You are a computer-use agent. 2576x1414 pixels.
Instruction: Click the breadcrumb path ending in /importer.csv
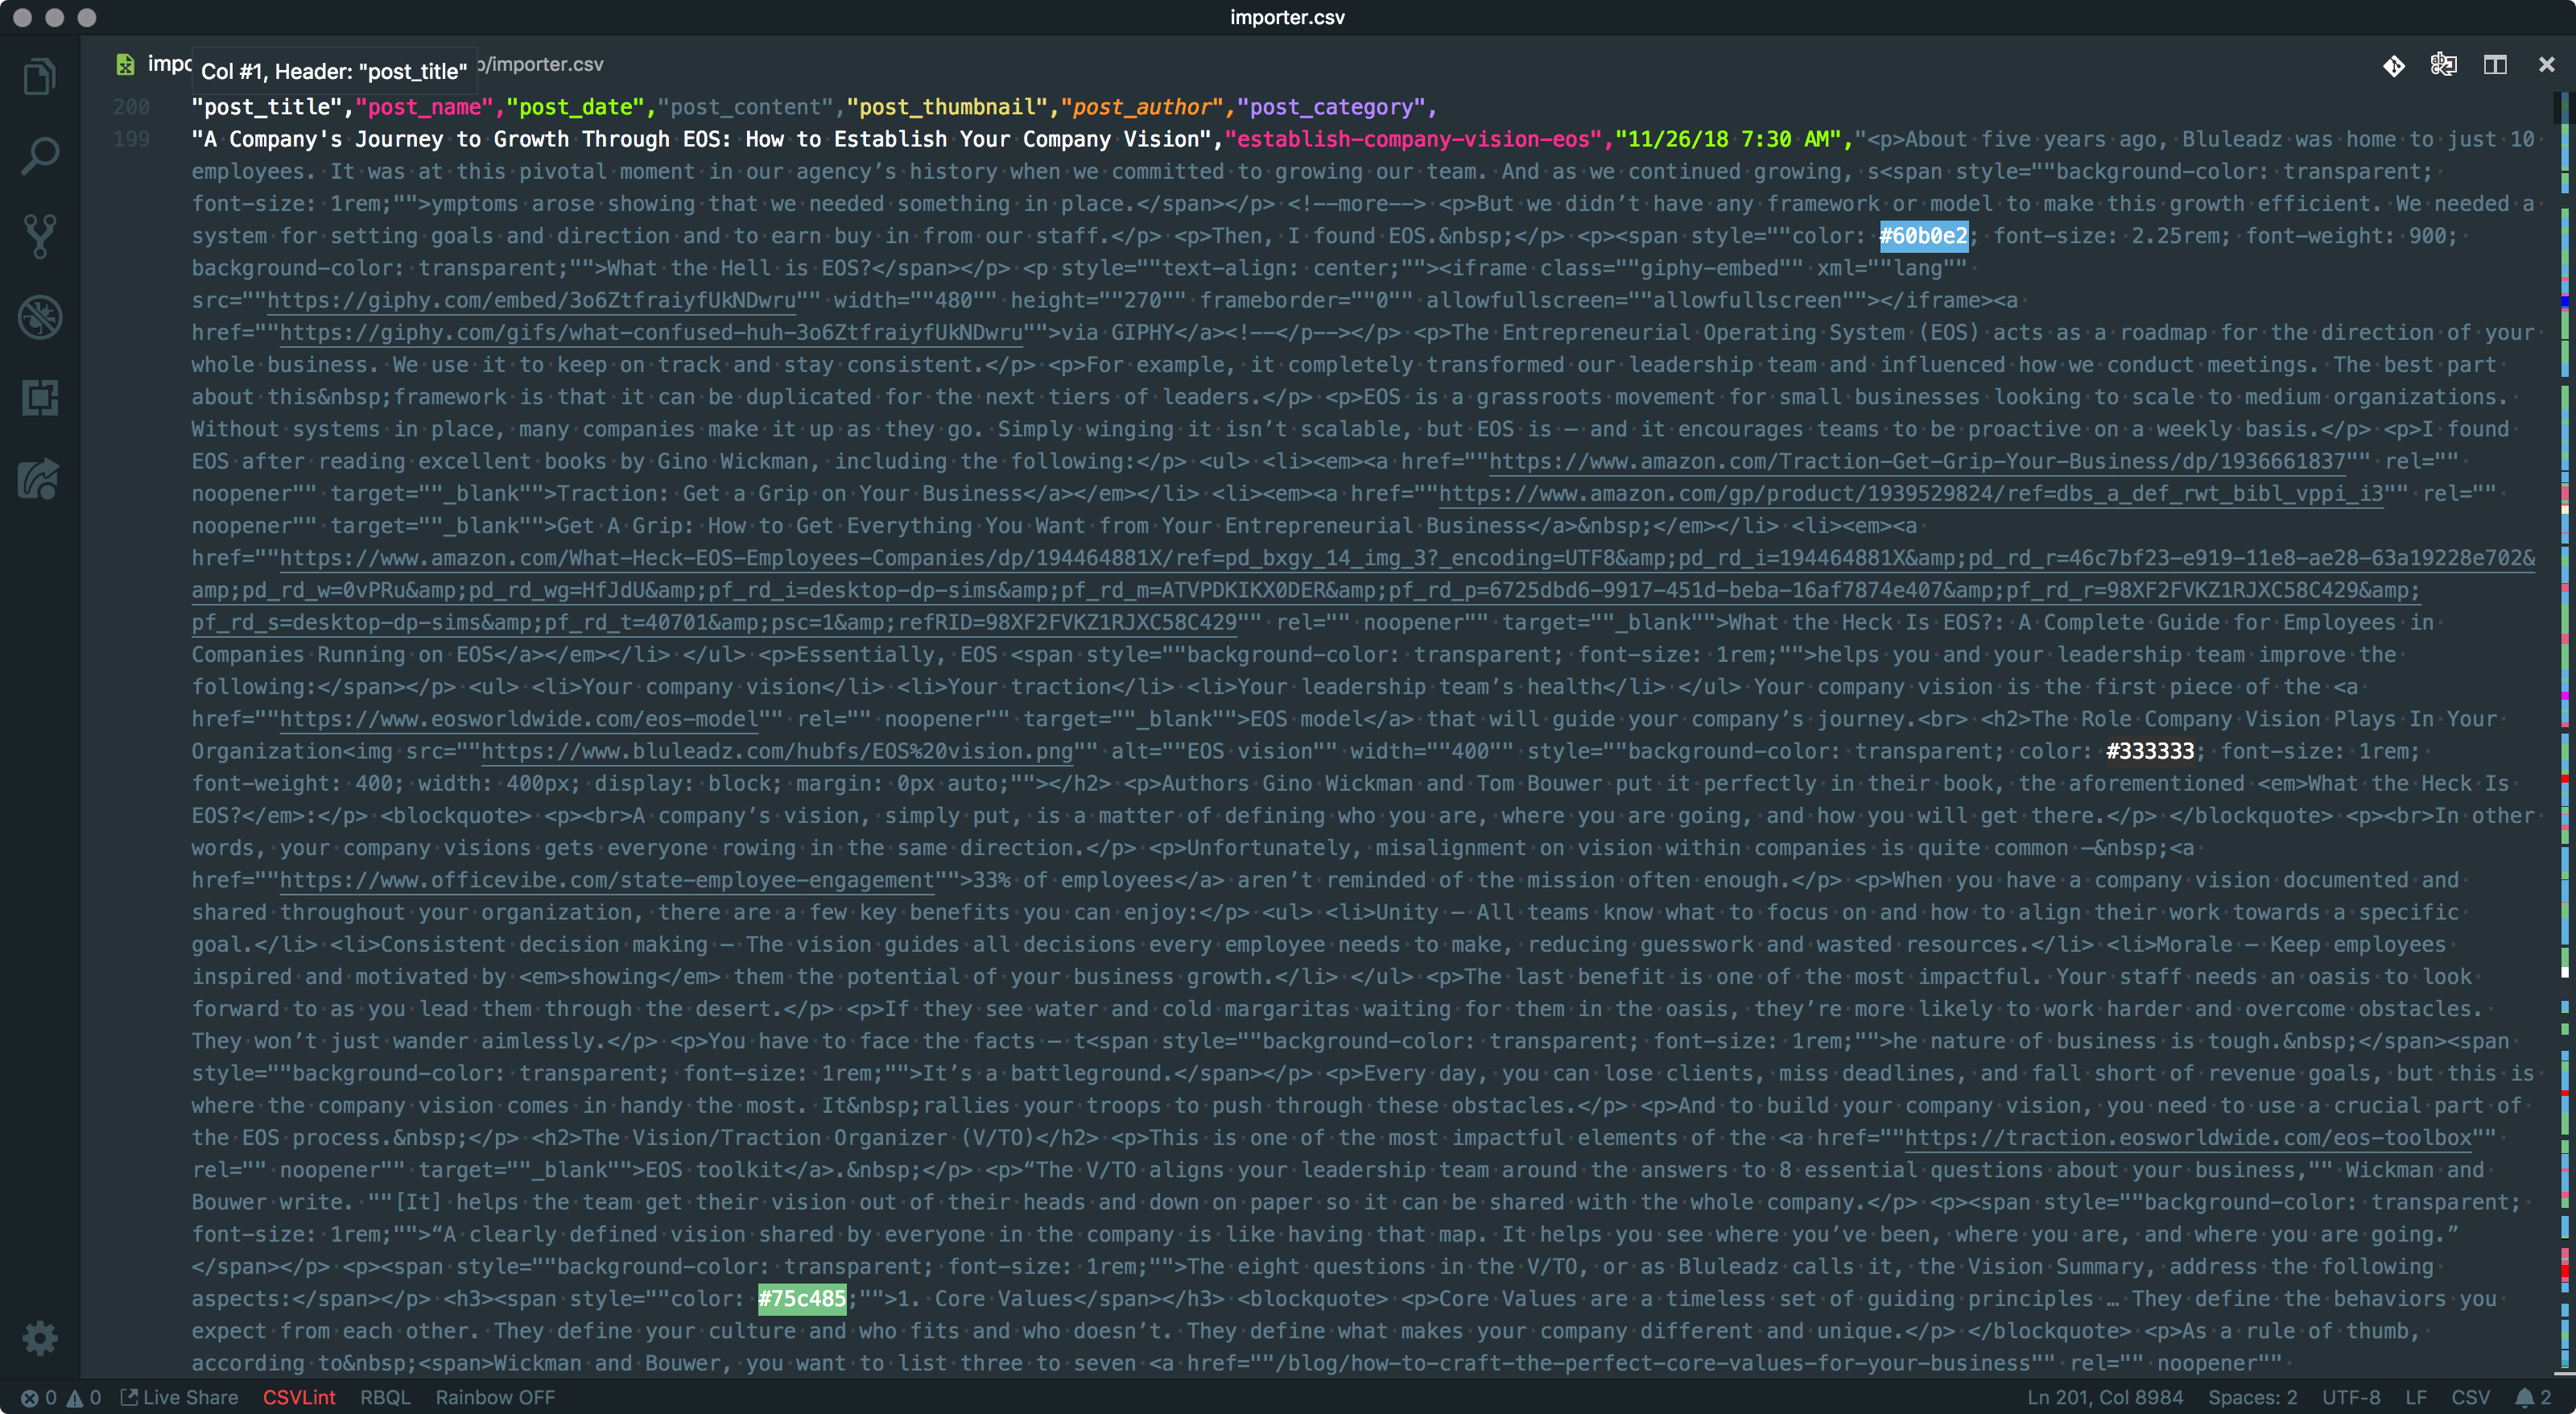coord(540,64)
